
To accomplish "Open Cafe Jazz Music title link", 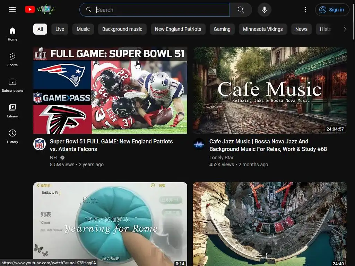I will pos(268,145).
